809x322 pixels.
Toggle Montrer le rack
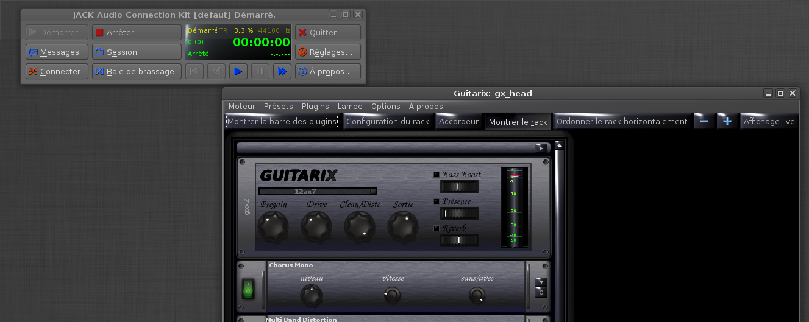(518, 122)
